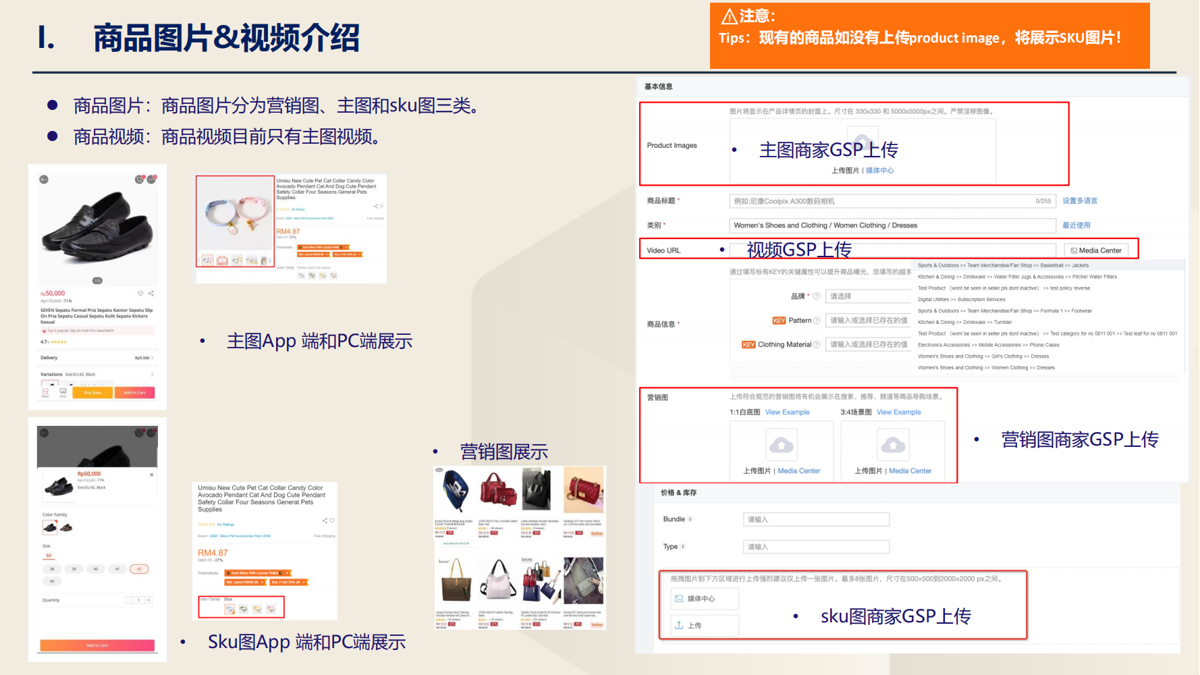
Task: Click the 媒体中心 picture icon in the sku image section
Action: pos(678,598)
